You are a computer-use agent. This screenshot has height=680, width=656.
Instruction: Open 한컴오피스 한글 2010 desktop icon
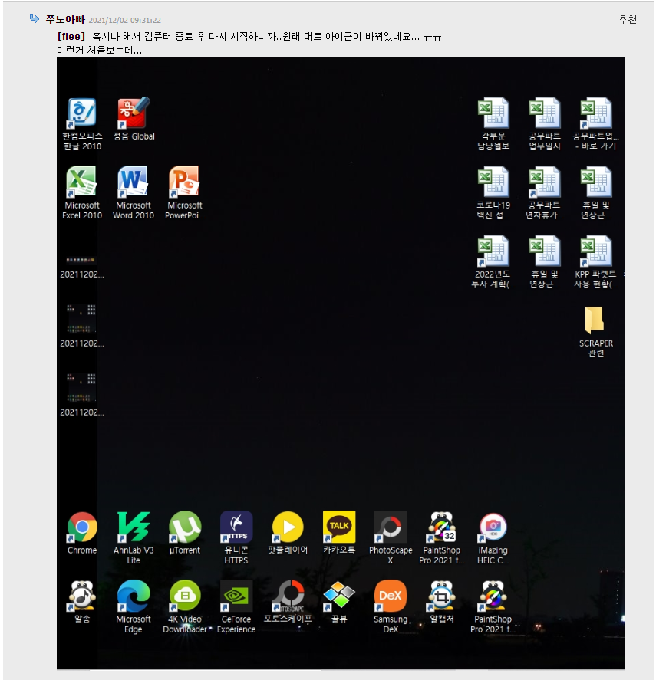click(x=82, y=123)
